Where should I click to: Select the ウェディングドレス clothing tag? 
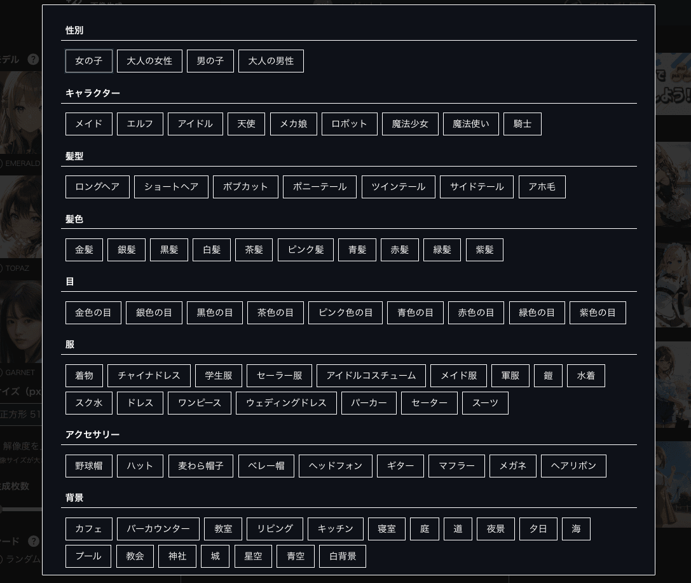(286, 403)
